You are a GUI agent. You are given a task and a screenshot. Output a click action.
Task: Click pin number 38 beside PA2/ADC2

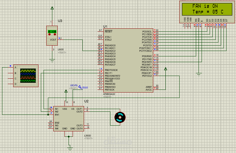click(x=99, y=50)
